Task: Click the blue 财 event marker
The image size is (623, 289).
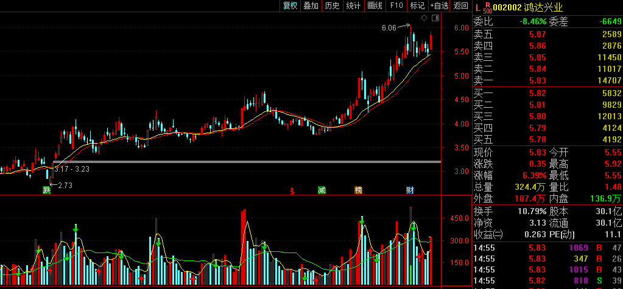Action: 410,190
